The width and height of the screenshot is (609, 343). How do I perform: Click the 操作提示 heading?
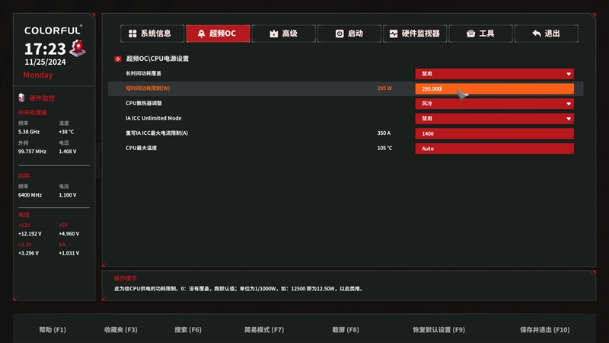pyautogui.click(x=125, y=278)
